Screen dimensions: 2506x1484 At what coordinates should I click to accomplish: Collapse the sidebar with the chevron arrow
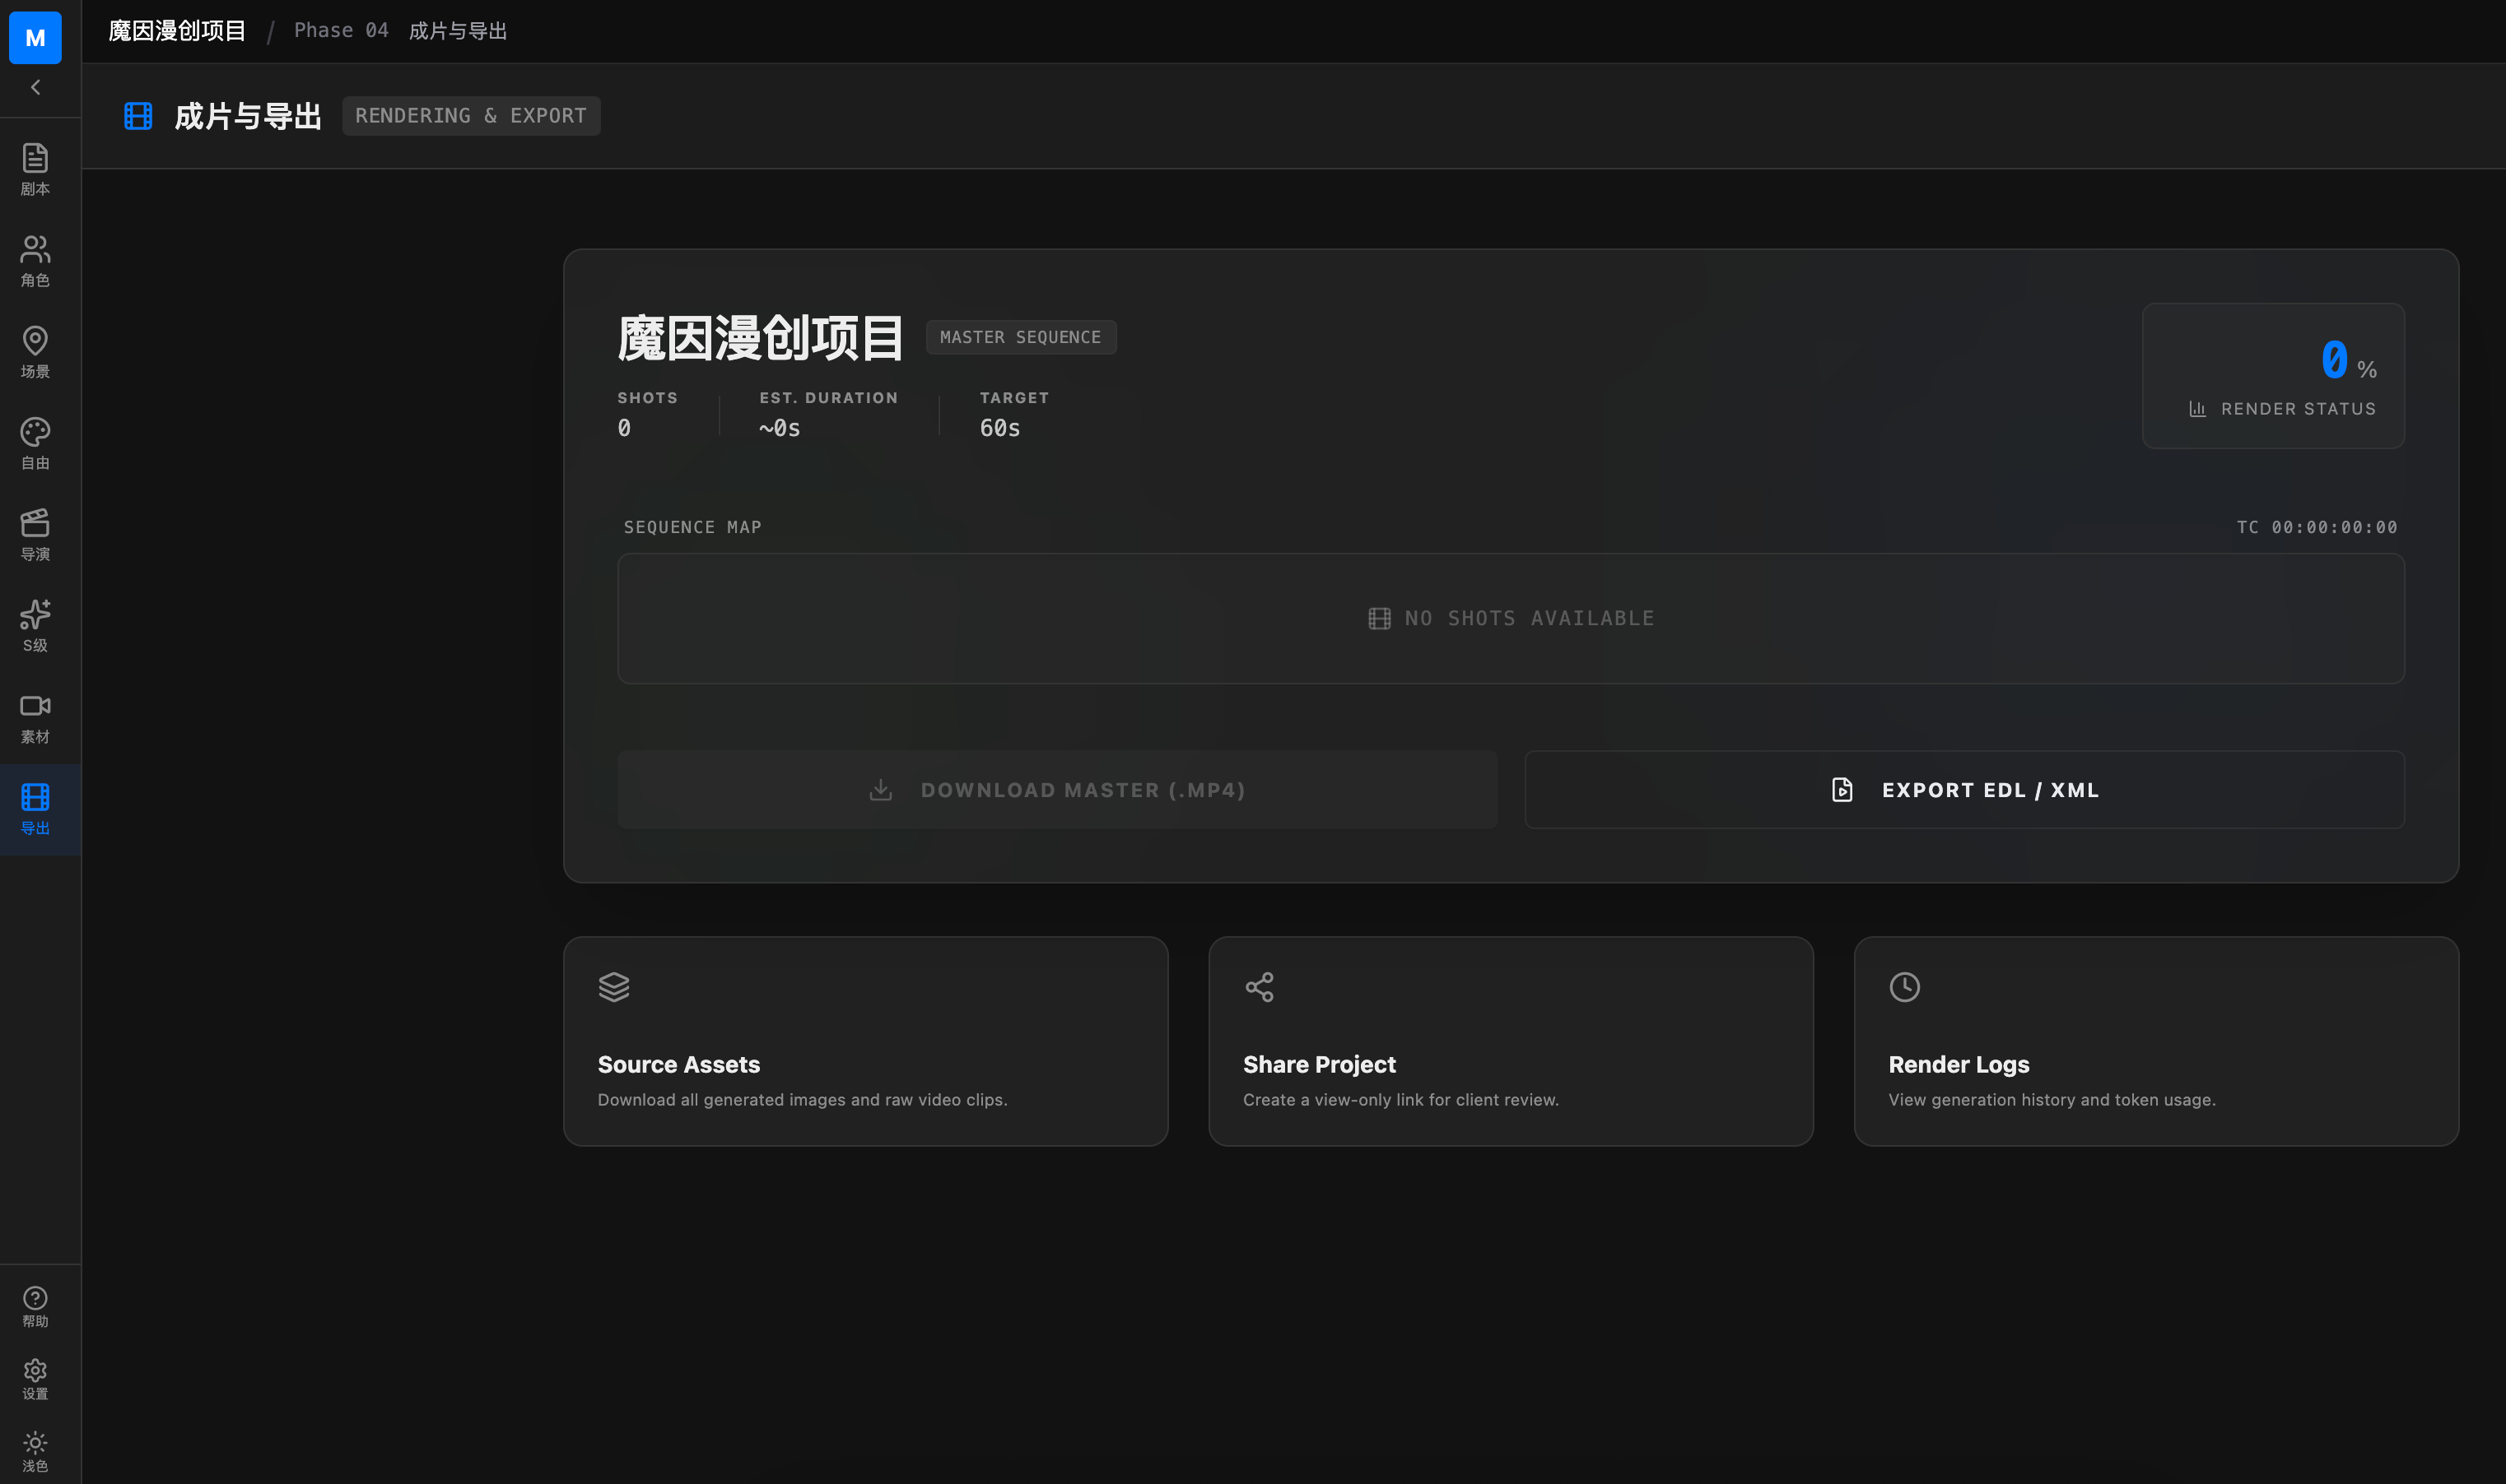coord(35,87)
